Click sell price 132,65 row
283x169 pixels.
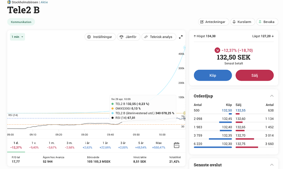click(x=241, y=127)
